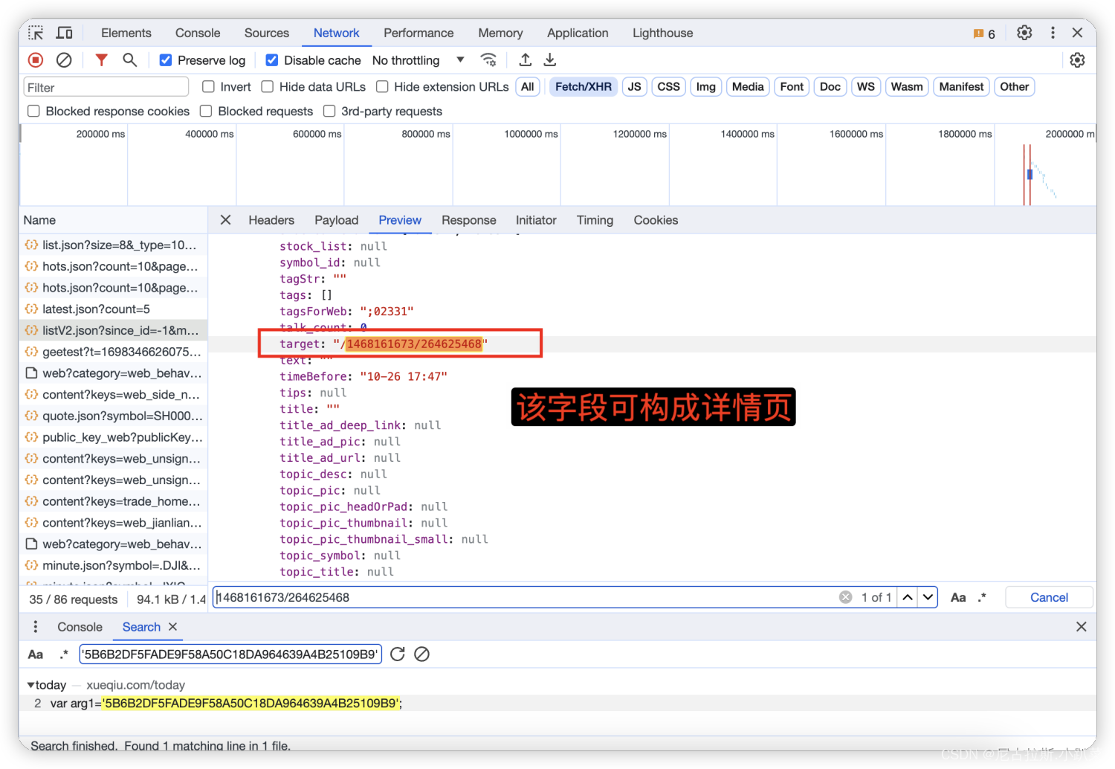Collapse the today search result group
Screen dimensions: 1115x769
coord(30,685)
